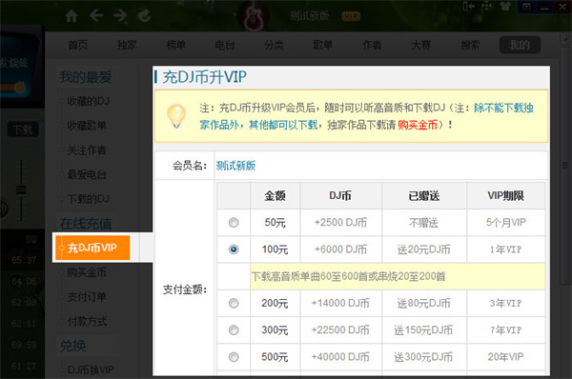Click blue 除不能下载独家作品外 notice link
The image size is (572, 379).
pos(503,108)
